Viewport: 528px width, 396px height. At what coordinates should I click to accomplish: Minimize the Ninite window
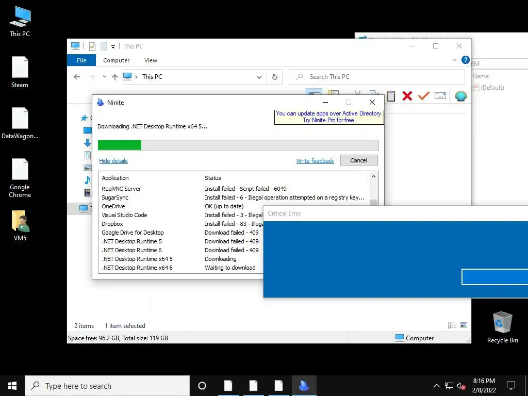[325, 102]
